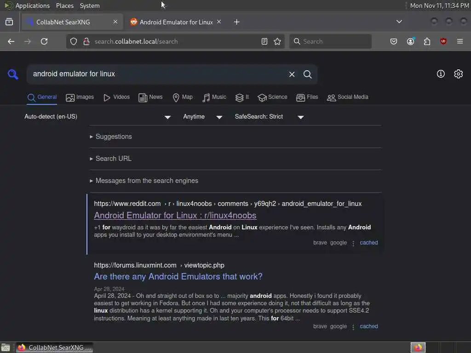Open the Android Emulator for Linux : r/linux4noobs result

coord(175,216)
